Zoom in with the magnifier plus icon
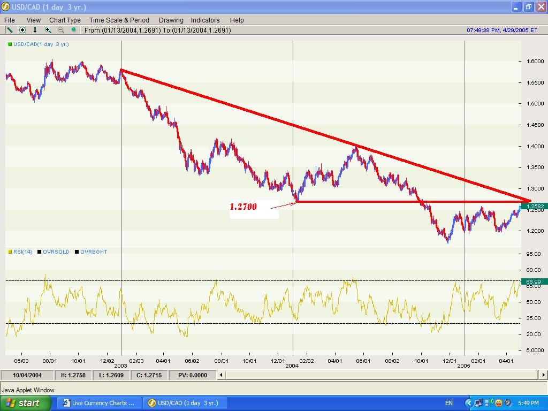Viewport: 548px width, 411px height. coord(48,30)
